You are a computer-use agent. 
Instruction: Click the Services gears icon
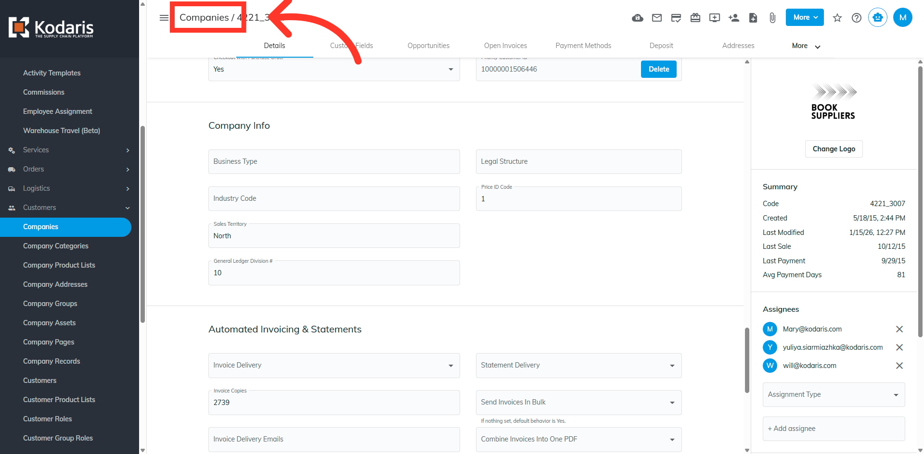(x=12, y=150)
